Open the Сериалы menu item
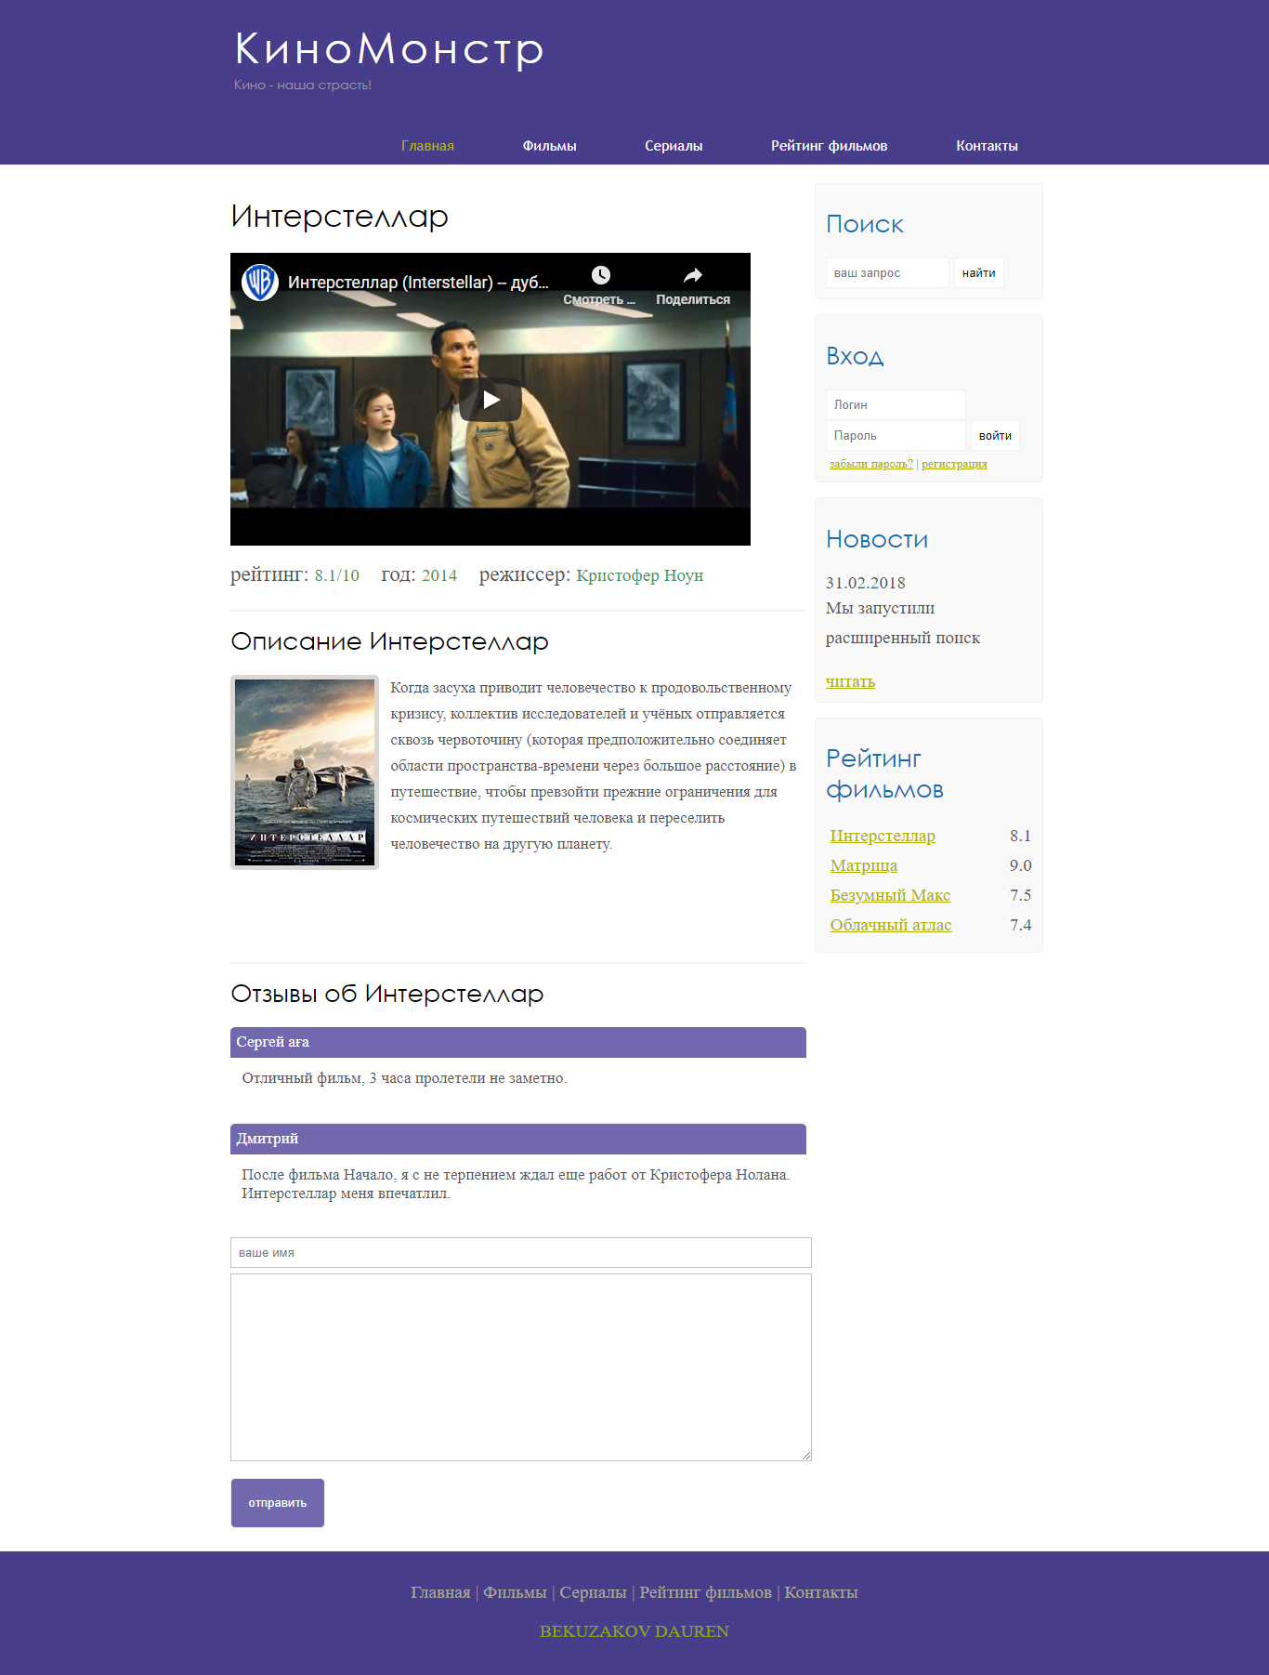Image resolution: width=1269 pixels, height=1675 pixels. [x=674, y=146]
